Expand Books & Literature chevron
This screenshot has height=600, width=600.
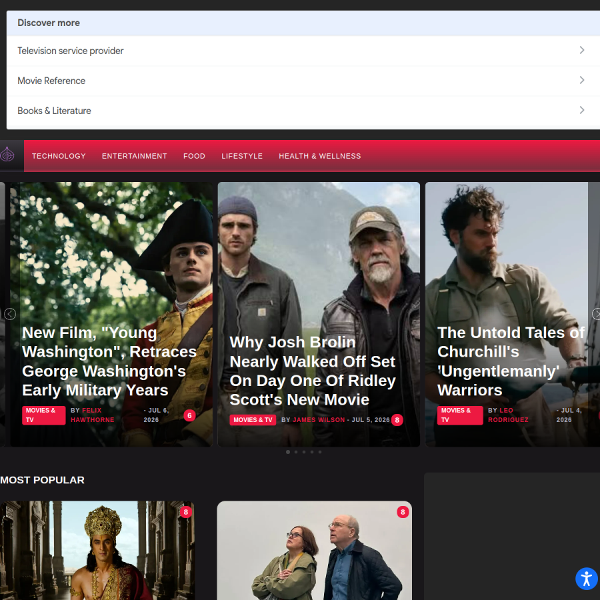pos(581,110)
